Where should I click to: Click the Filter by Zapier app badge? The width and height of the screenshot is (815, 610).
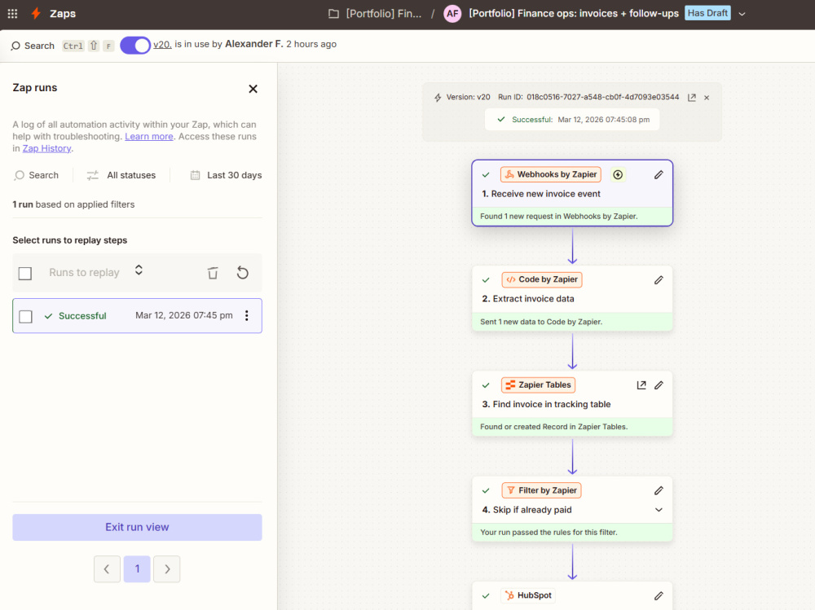[542, 490]
